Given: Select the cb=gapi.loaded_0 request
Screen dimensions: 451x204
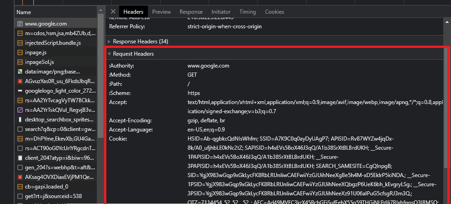Looking at the screenshot, I should 56,187.
